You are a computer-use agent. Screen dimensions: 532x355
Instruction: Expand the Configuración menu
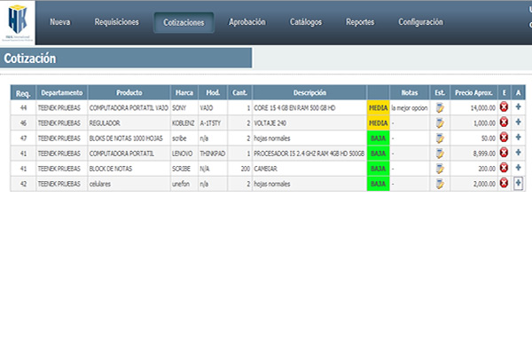[x=420, y=22]
